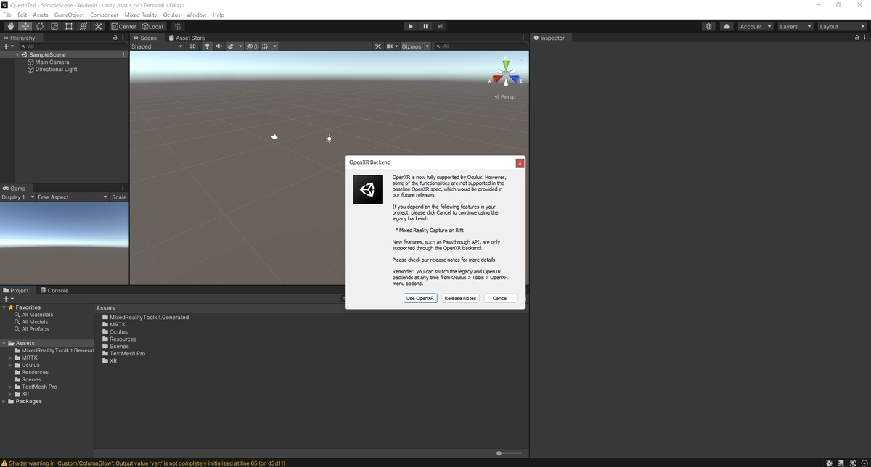Toggle scene effects icon
The height and width of the screenshot is (467, 871).
(231, 46)
